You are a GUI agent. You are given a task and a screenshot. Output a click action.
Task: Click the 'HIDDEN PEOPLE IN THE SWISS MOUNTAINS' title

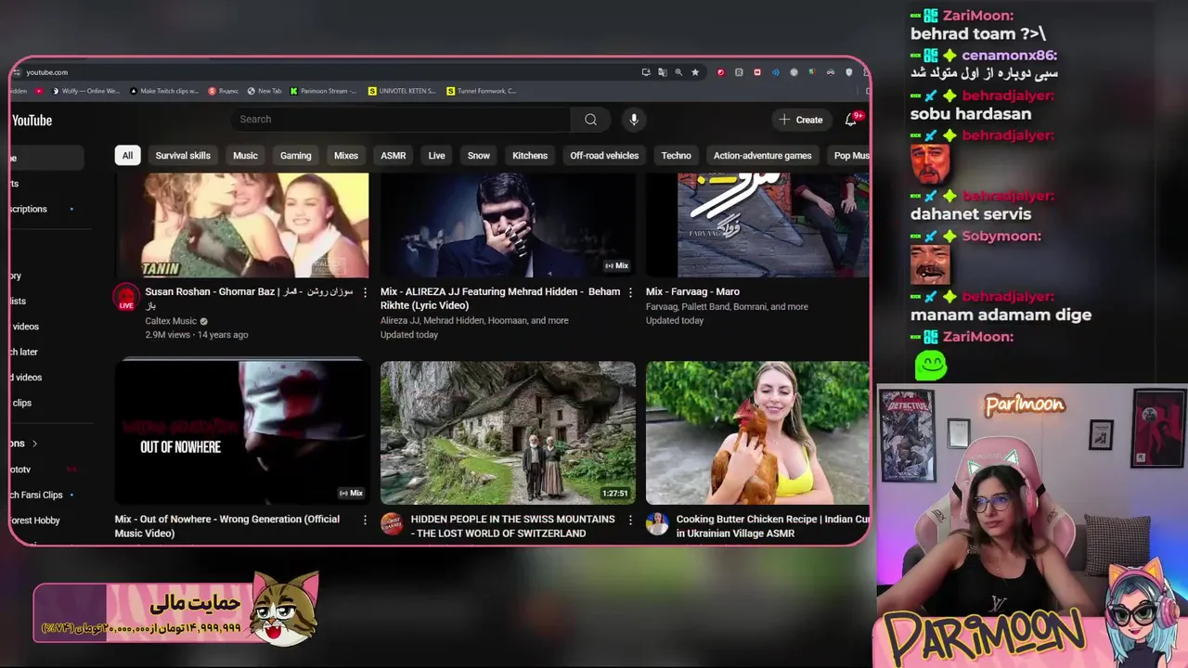pyautogui.click(x=512, y=526)
